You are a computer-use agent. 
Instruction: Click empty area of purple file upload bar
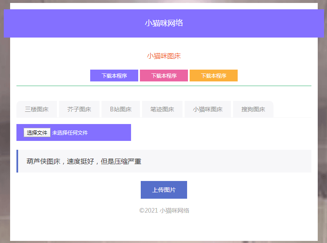click(x=112, y=132)
